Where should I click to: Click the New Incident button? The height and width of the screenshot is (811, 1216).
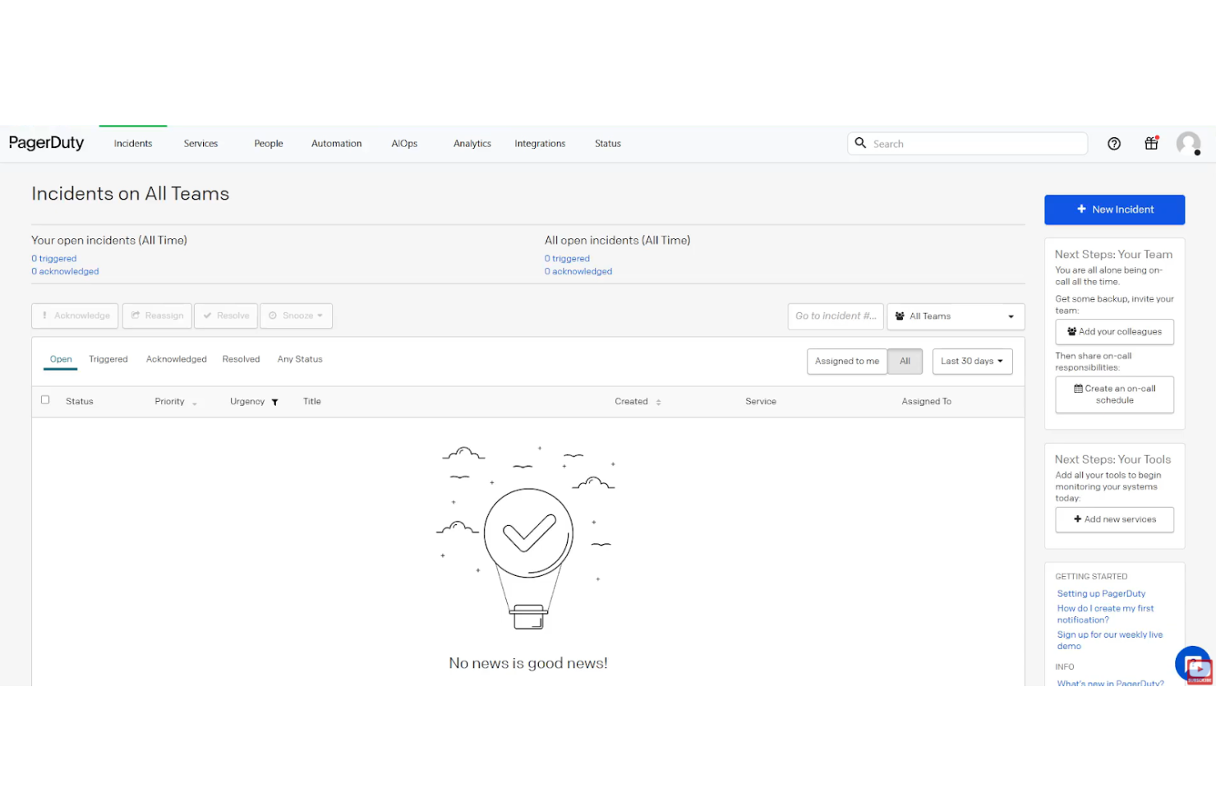tap(1114, 210)
